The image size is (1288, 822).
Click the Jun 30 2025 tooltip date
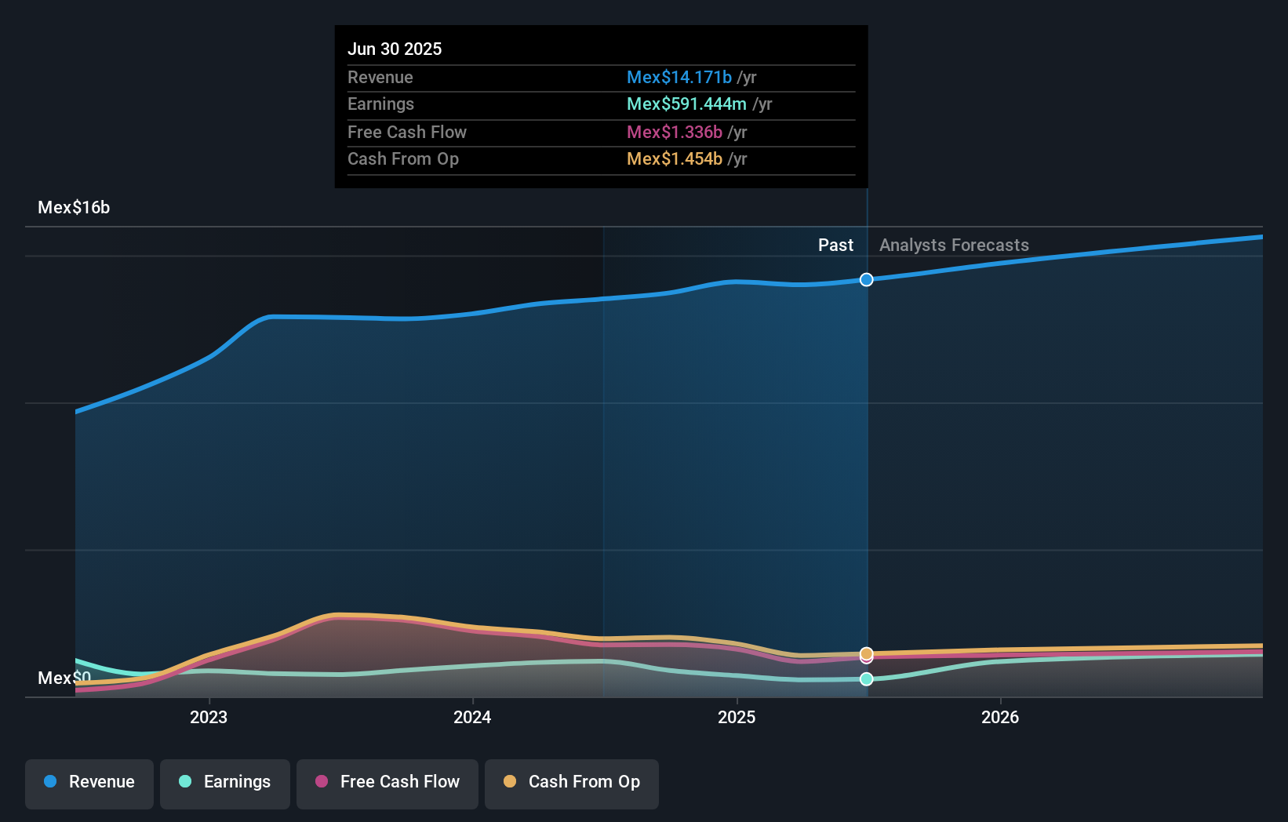(x=395, y=49)
